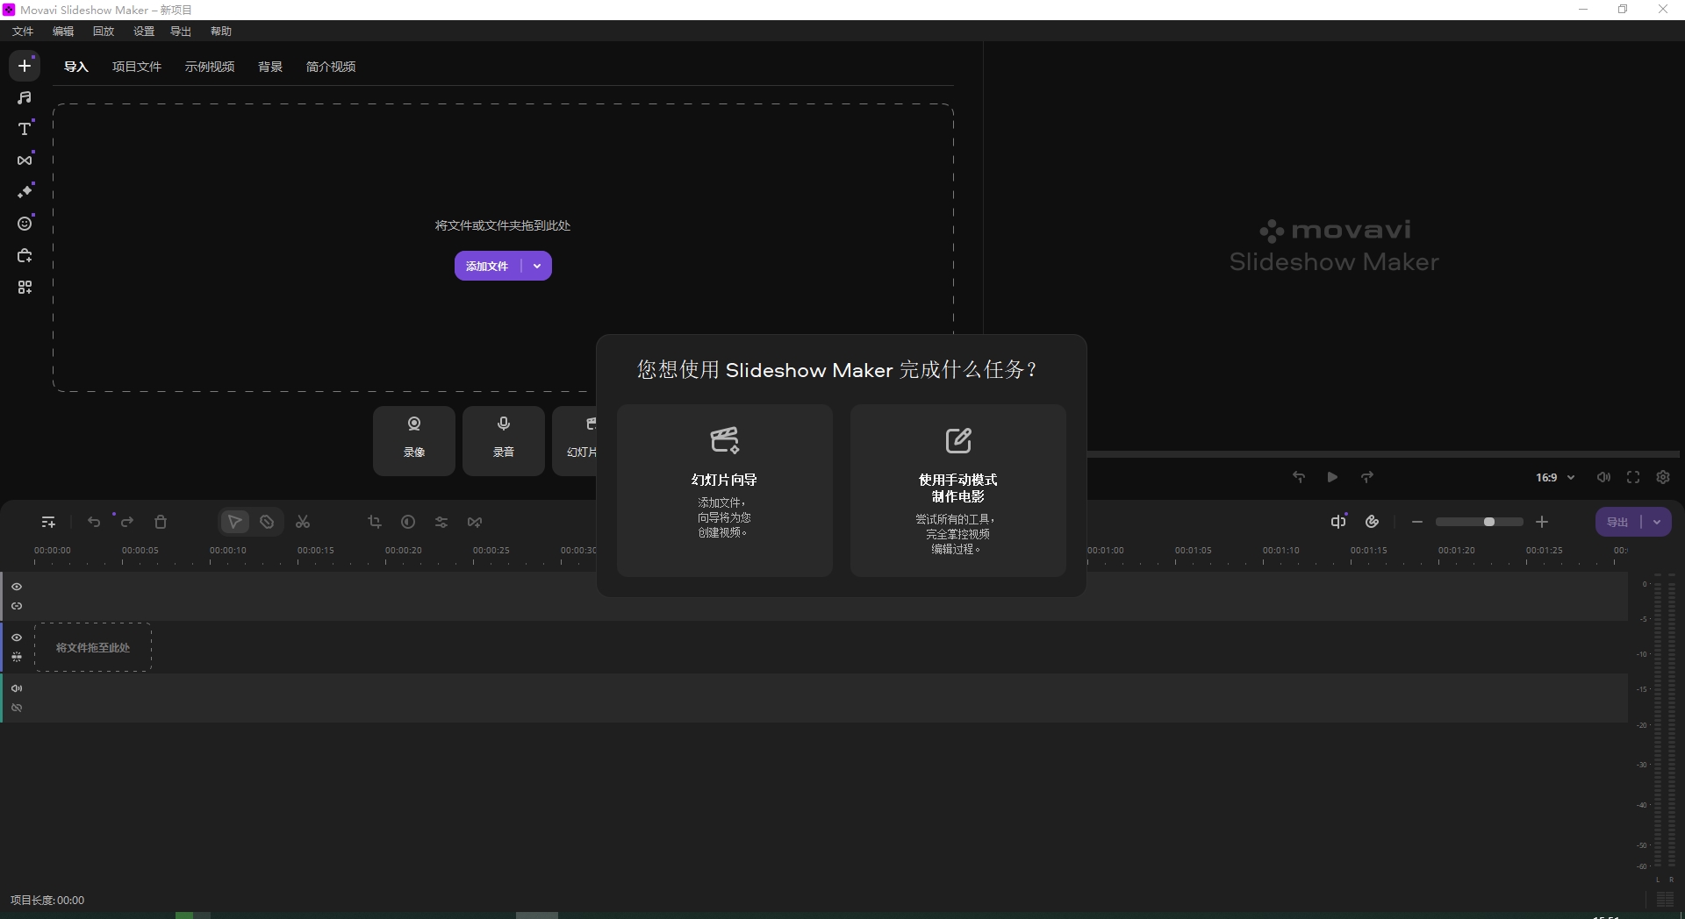Select the blade disable tool
The width and height of the screenshot is (1685, 919).
[x=267, y=522]
